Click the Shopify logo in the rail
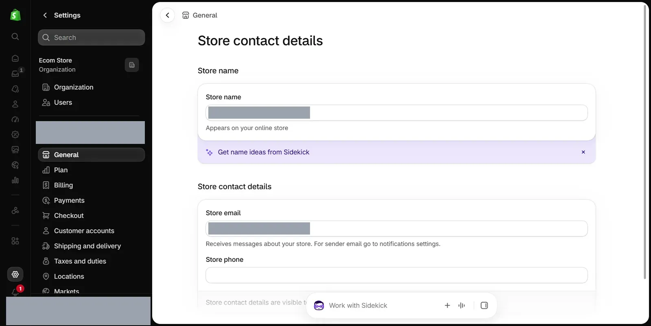Image resolution: width=651 pixels, height=326 pixels. tap(15, 15)
